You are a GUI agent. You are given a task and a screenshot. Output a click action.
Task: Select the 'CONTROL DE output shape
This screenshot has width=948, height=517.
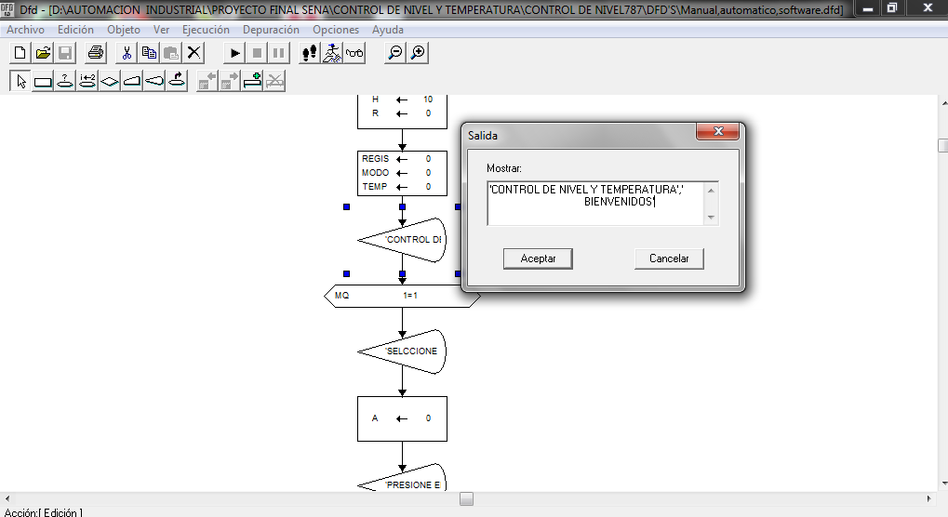coord(402,240)
